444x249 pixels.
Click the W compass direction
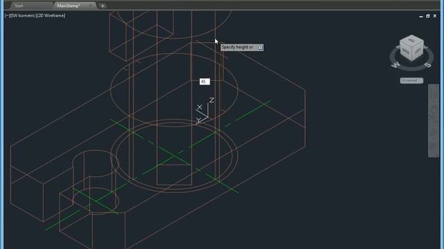tap(396, 65)
